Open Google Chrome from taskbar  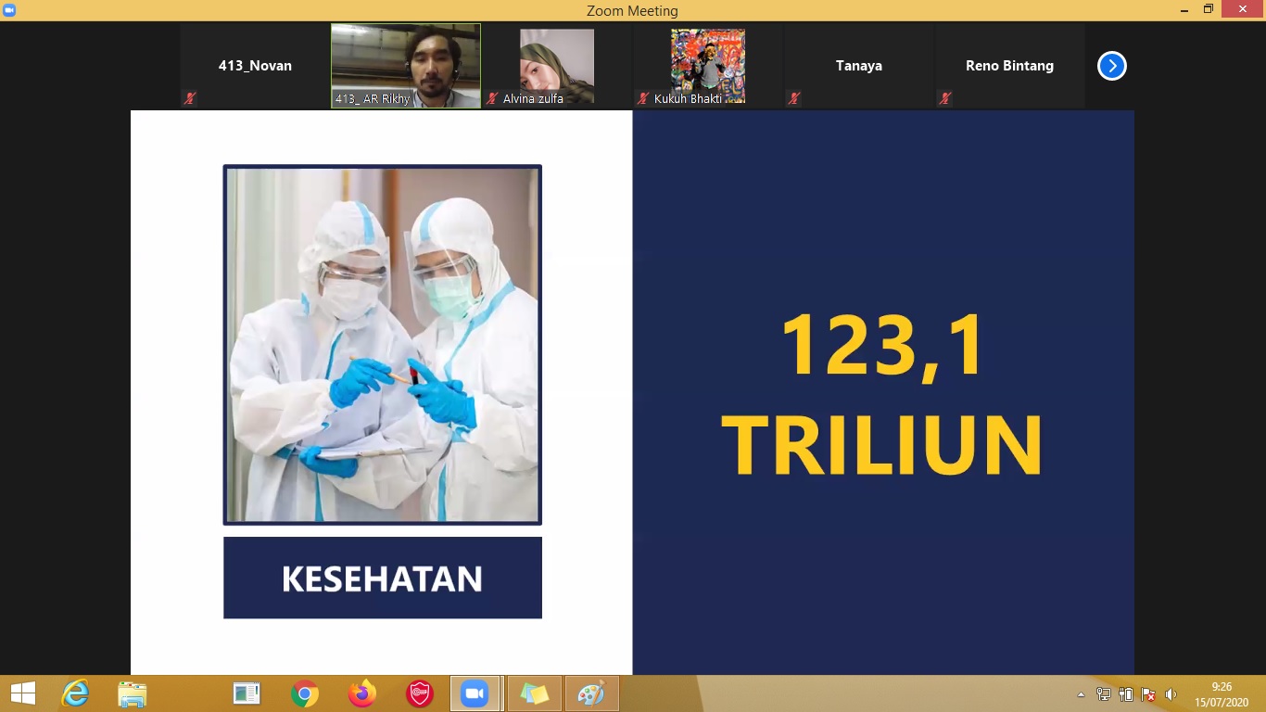point(304,693)
